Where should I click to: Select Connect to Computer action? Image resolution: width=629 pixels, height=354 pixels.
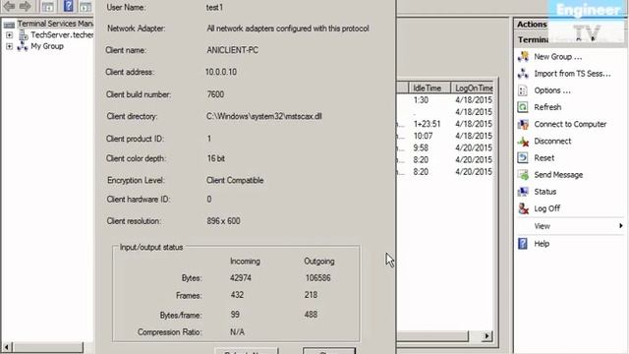click(570, 124)
